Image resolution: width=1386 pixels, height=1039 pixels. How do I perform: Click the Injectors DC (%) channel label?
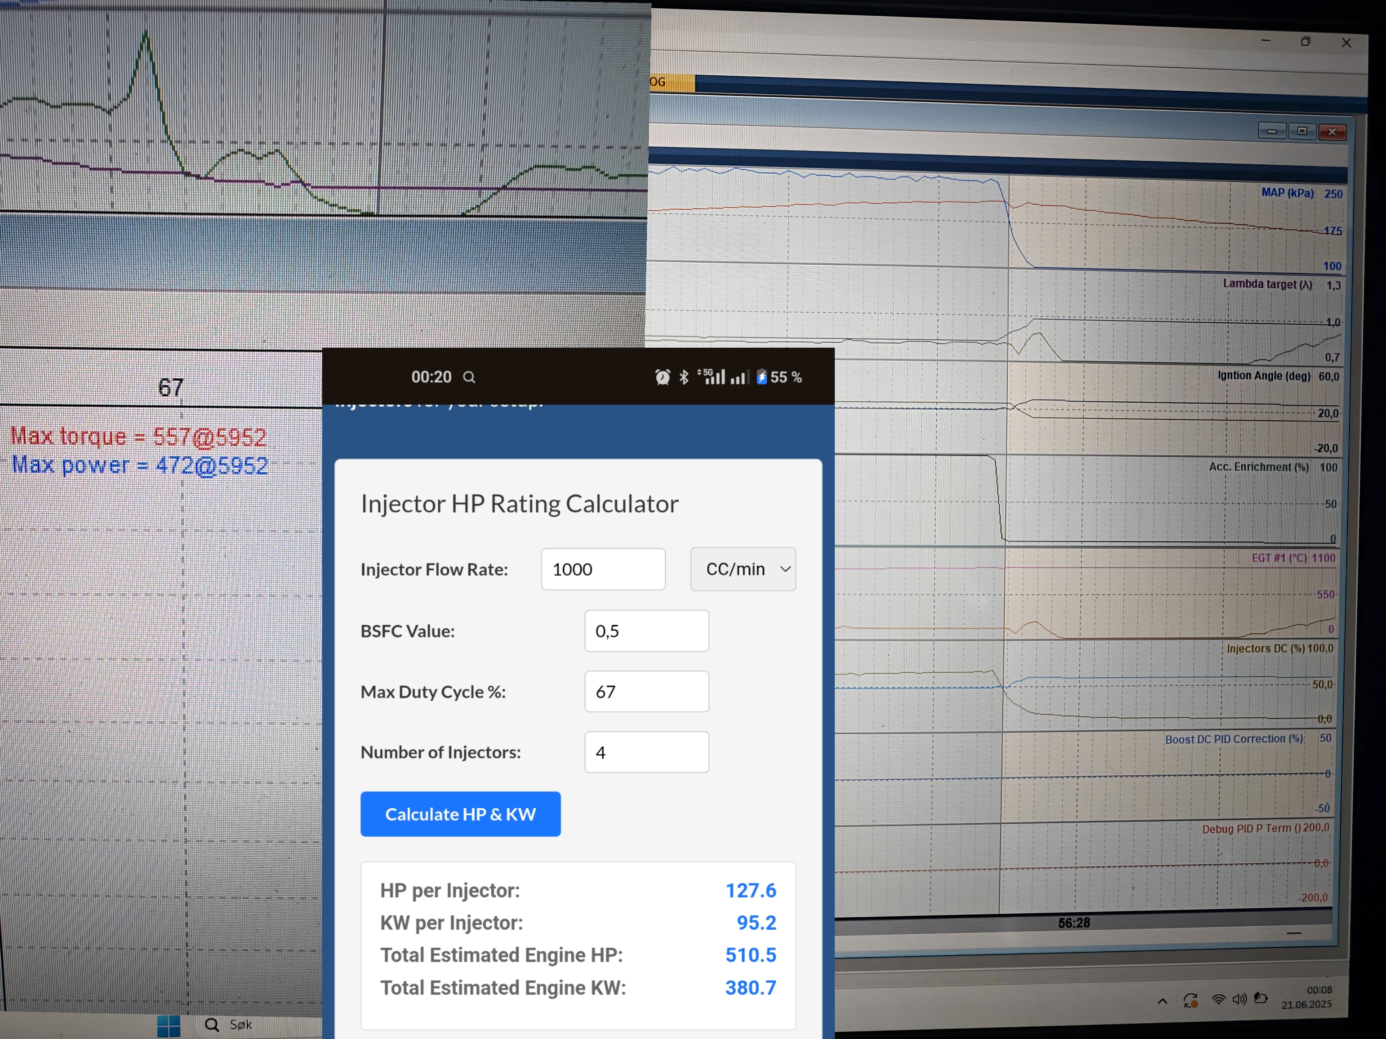pos(1266,649)
